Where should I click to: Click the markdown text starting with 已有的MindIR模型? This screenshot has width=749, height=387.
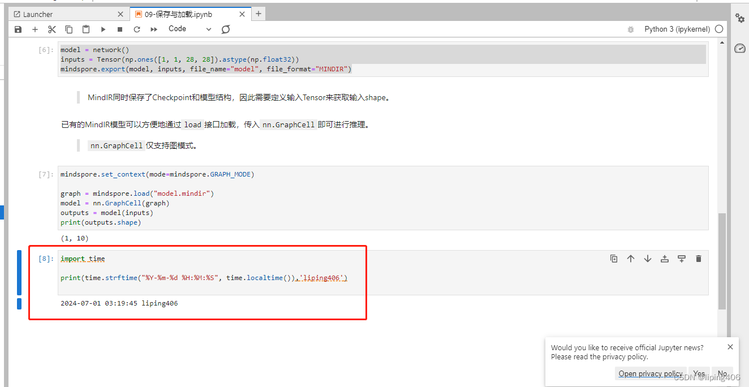pyautogui.click(x=216, y=124)
